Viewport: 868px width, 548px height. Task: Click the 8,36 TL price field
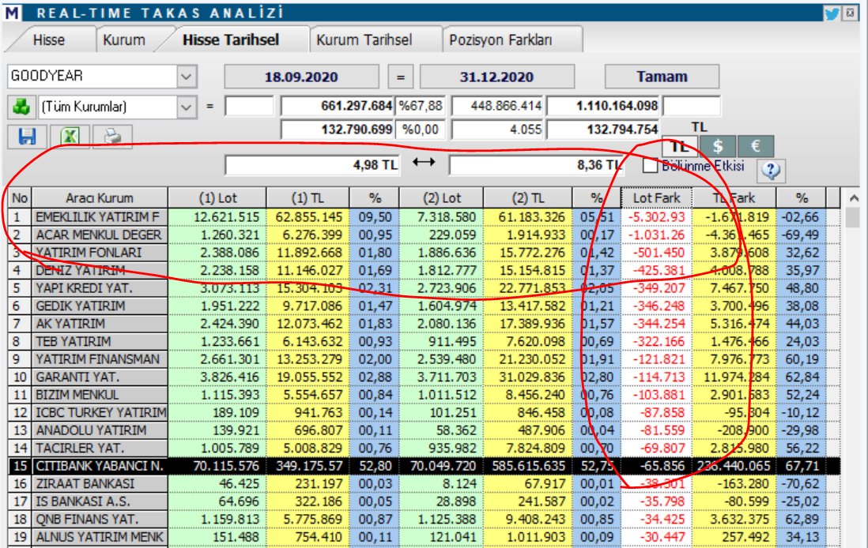pyautogui.click(x=536, y=165)
